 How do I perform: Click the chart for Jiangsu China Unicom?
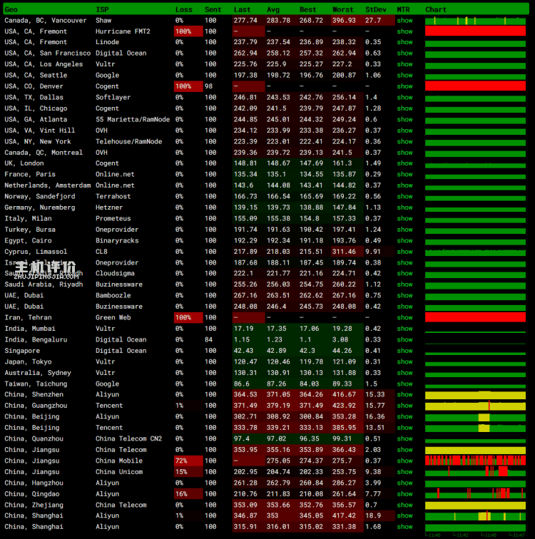click(475, 472)
